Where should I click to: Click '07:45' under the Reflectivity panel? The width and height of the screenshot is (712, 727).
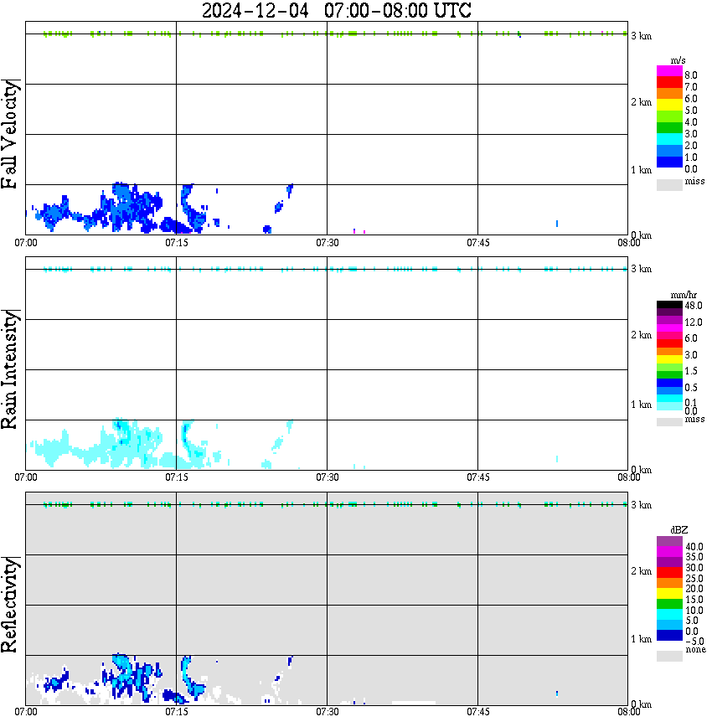pos(478,712)
